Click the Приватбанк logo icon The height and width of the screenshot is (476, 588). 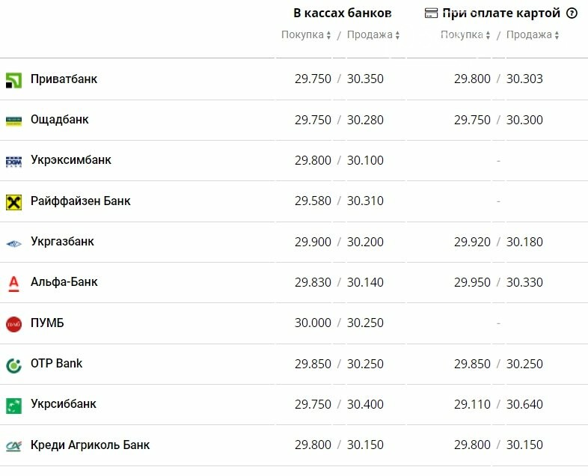(14, 80)
